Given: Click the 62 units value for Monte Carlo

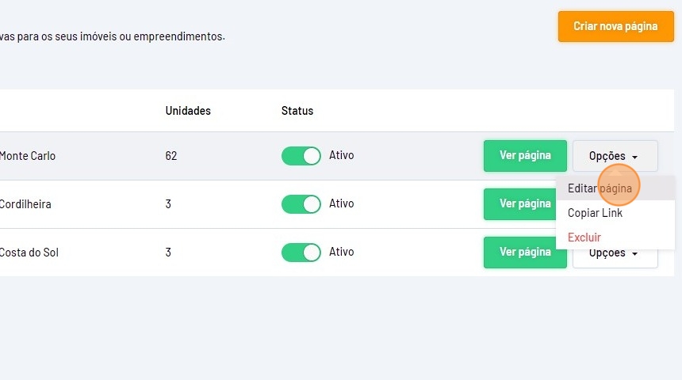Looking at the screenshot, I should click(x=171, y=156).
